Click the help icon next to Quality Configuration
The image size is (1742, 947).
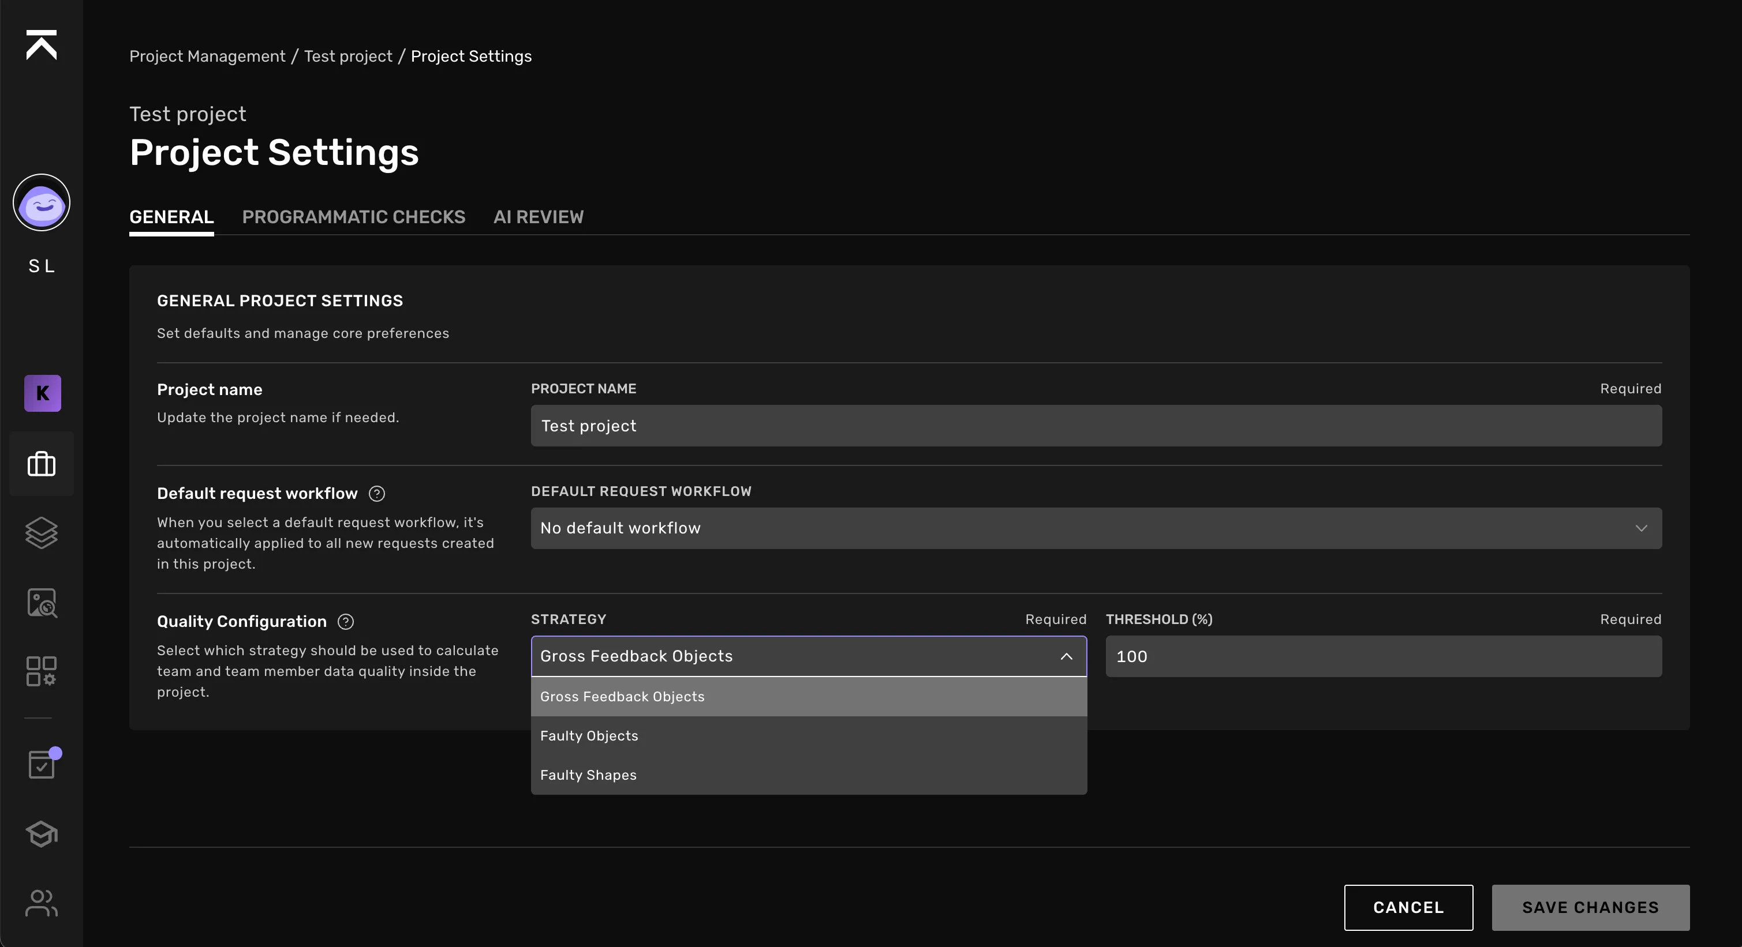coord(346,621)
